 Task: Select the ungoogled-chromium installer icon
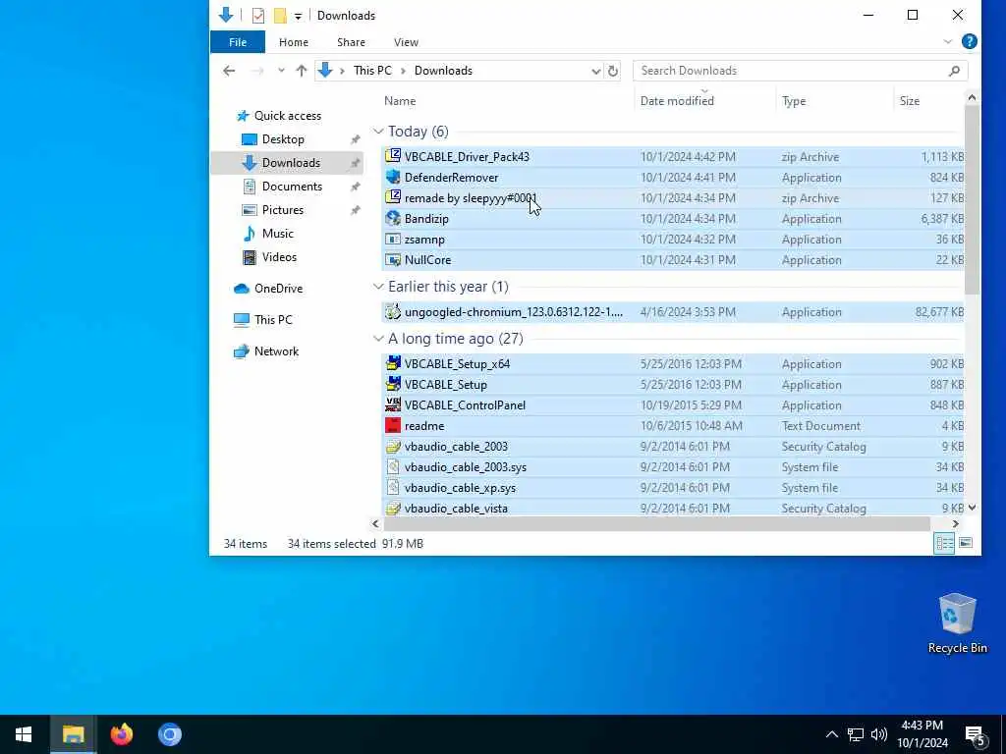pos(393,311)
